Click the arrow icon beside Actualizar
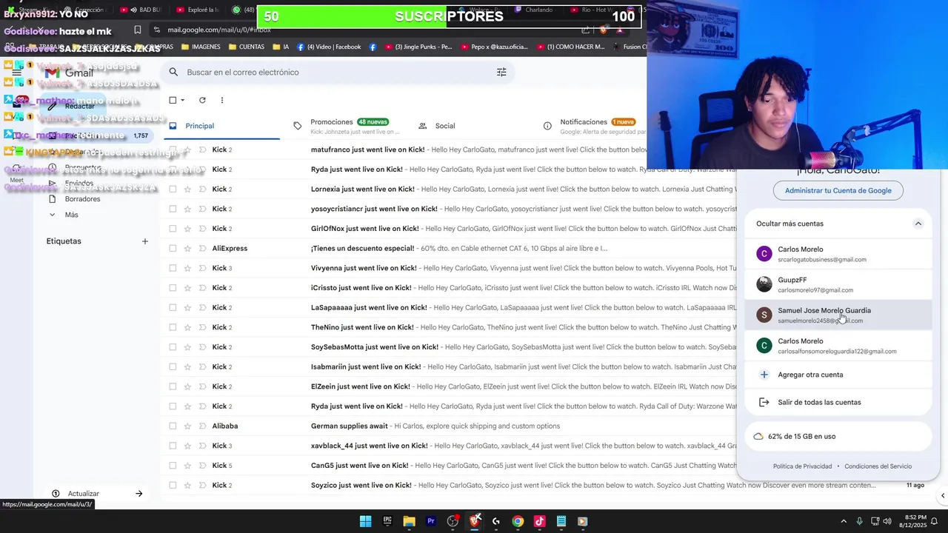Viewport: 948px width, 533px height. coord(138,494)
